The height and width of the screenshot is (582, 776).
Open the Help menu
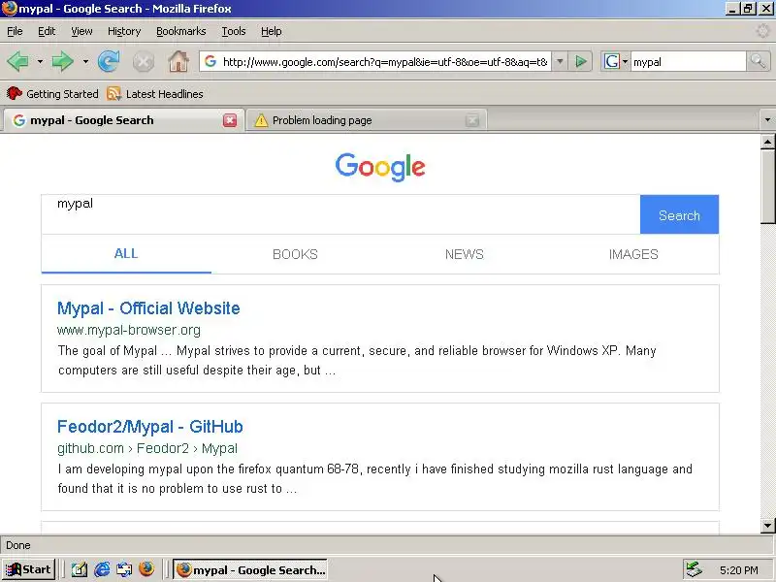[x=272, y=31]
